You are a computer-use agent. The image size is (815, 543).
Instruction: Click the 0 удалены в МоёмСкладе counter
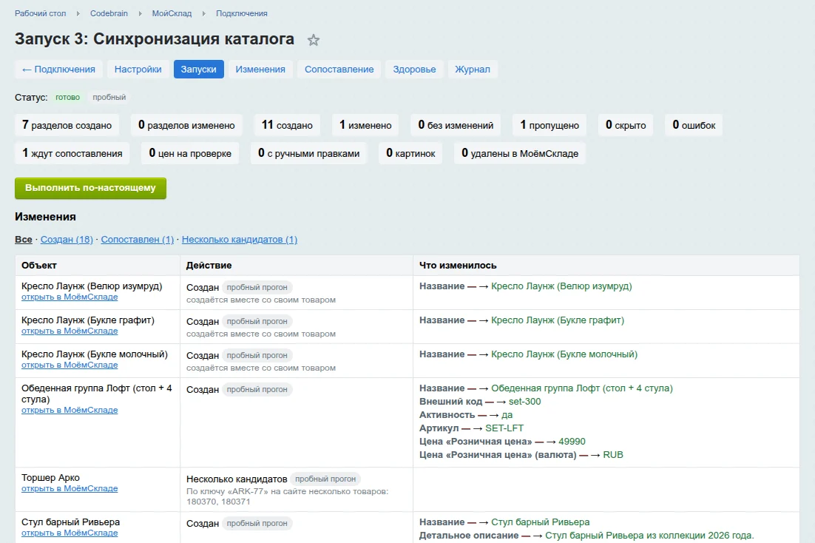pos(520,153)
